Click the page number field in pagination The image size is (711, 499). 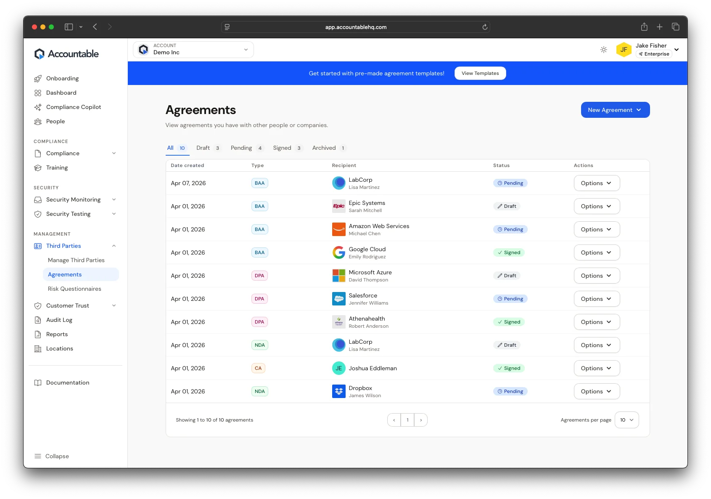click(x=407, y=419)
